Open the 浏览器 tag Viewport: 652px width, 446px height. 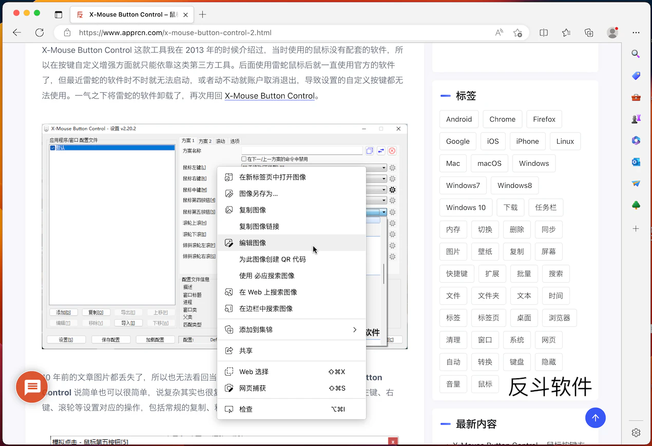tap(560, 318)
